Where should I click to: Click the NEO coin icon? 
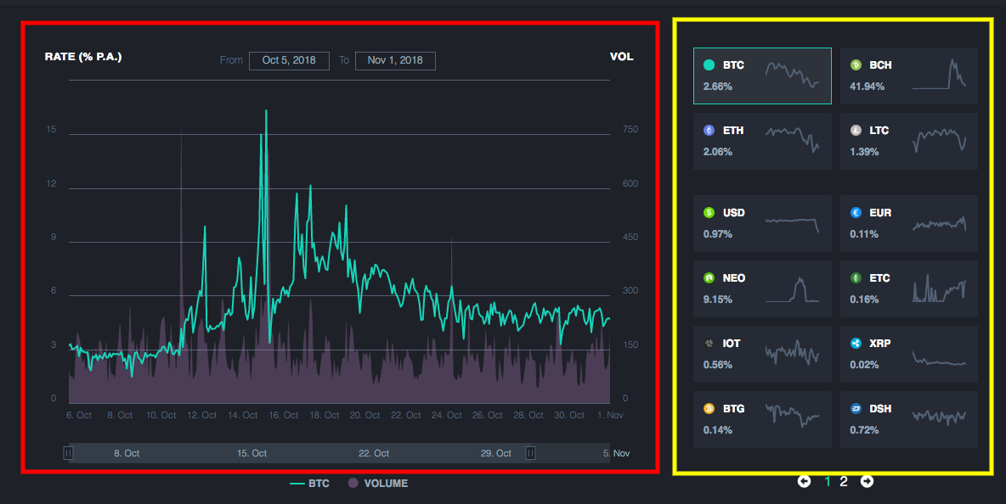pos(709,278)
